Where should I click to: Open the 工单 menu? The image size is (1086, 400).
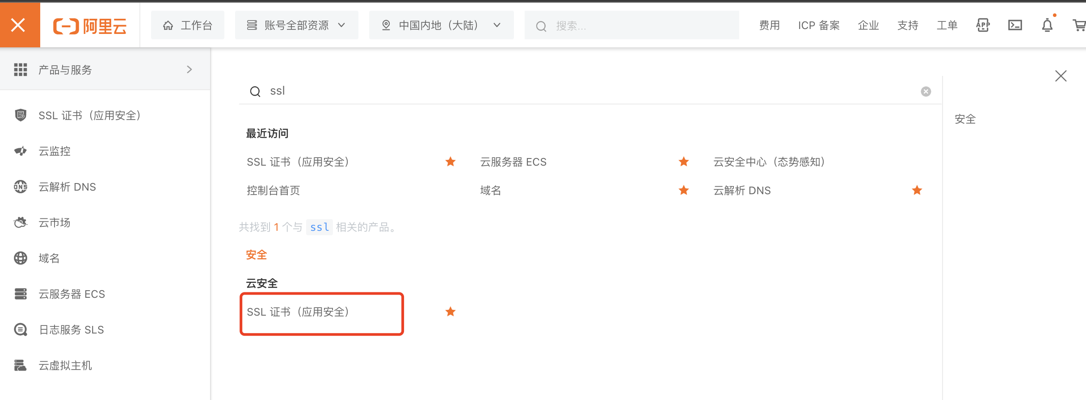click(947, 25)
